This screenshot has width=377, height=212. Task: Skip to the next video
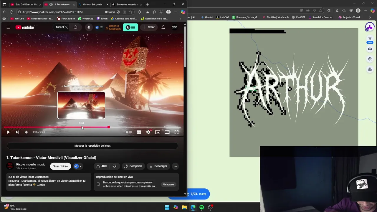(x=17, y=132)
